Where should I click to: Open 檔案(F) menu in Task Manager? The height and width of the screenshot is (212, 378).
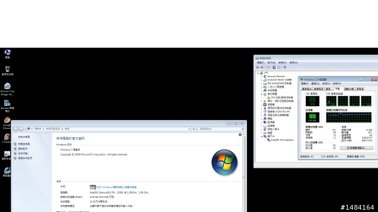(x=305, y=84)
